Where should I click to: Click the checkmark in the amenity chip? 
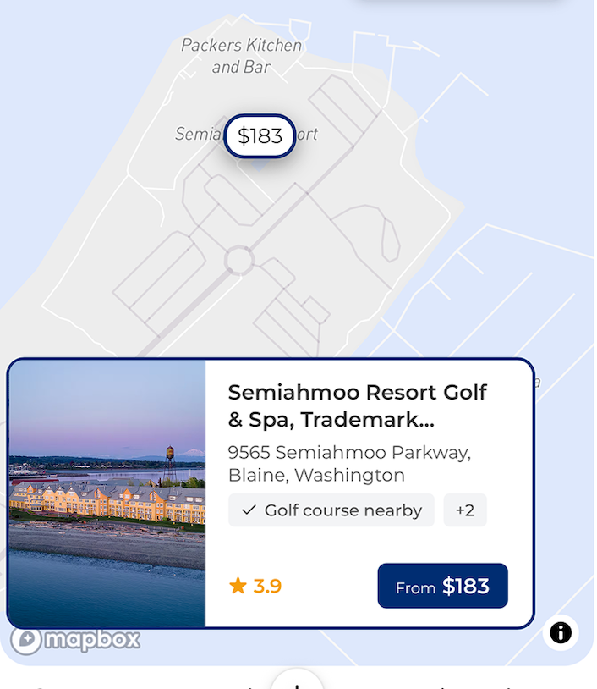(x=248, y=510)
